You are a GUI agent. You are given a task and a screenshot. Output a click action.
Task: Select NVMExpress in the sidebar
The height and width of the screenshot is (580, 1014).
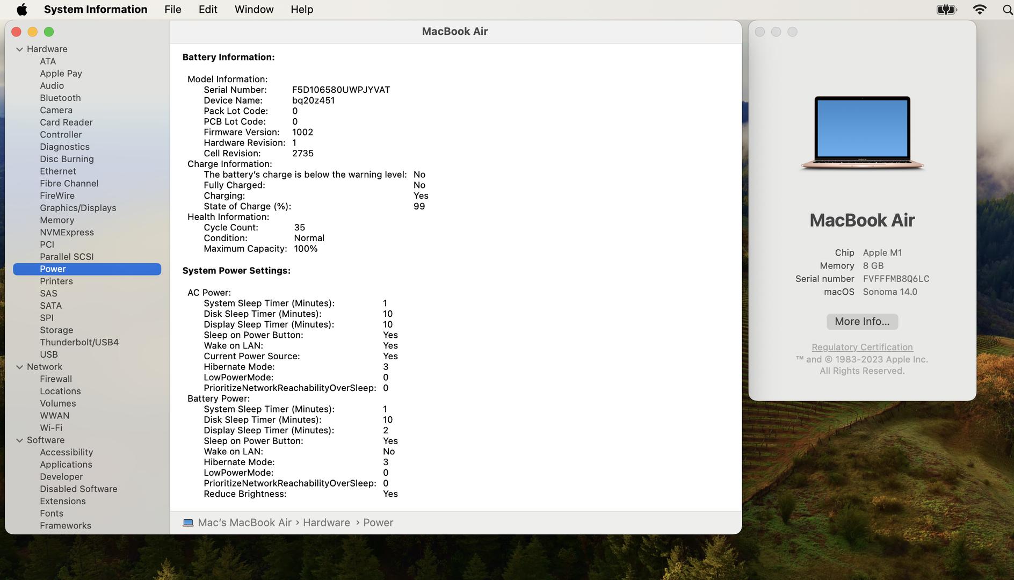point(67,233)
